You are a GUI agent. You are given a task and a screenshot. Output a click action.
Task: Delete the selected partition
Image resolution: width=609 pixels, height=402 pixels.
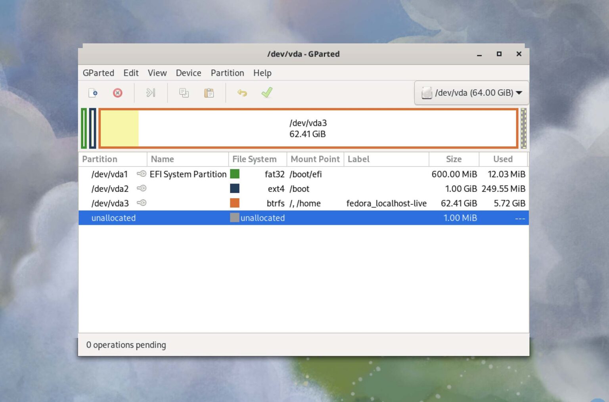pyautogui.click(x=117, y=93)
